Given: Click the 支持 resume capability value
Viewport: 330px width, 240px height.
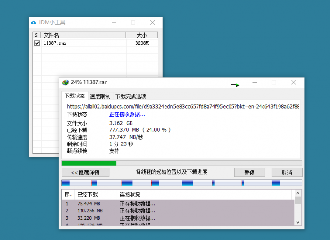Looking at the screenshot, I should coord(114,151).
